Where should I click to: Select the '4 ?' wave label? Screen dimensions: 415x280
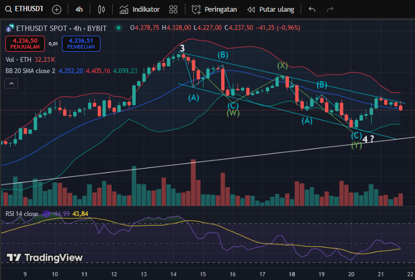click(x=368, y=139)
